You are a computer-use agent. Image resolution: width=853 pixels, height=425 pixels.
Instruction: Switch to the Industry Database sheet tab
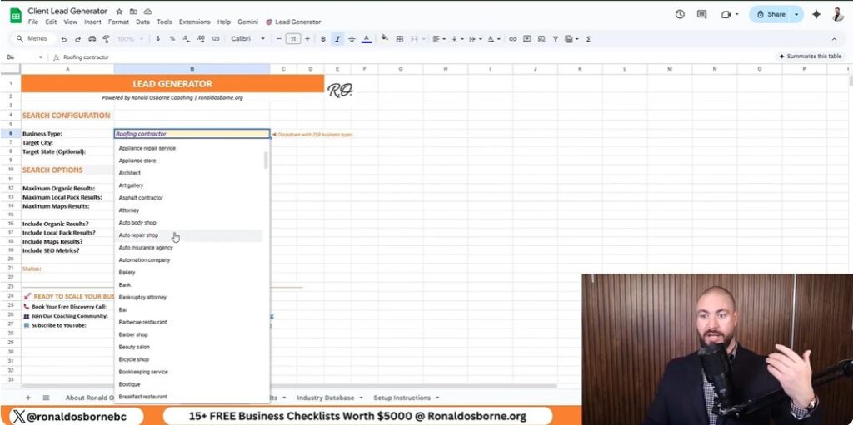point(326,398)
